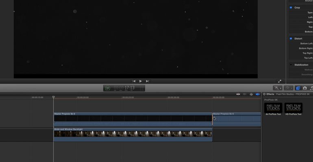The image size is (313, 162).
Task: Disable the Crop checkbox
Action: [x=291, y=8]
